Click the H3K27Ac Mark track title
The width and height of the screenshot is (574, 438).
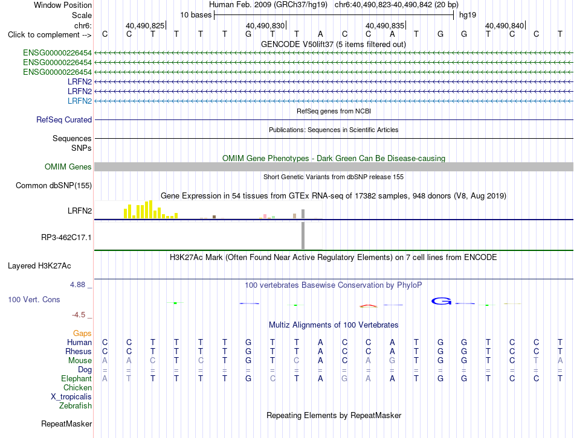334,258
